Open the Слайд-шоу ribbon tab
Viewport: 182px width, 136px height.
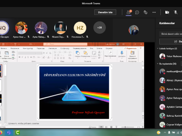click(x=65, y=48)
